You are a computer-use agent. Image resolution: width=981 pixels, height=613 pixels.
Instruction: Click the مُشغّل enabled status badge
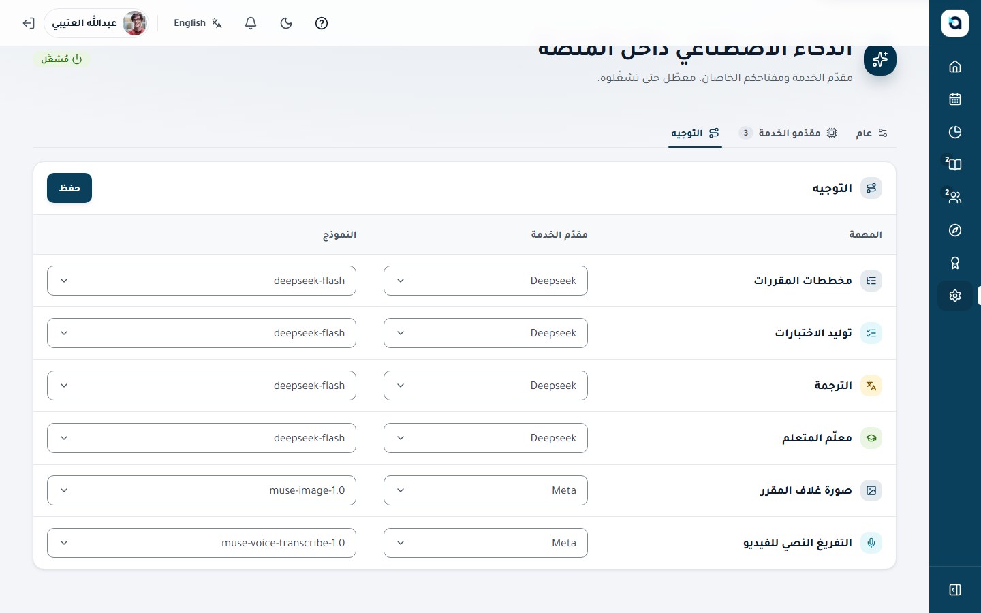[61, 59]
